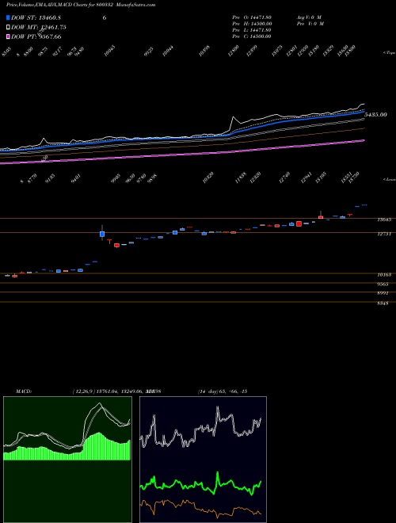Click the green +DI line in ADX panel
This screenshot has height=523, width=396.
click(200, 483)
